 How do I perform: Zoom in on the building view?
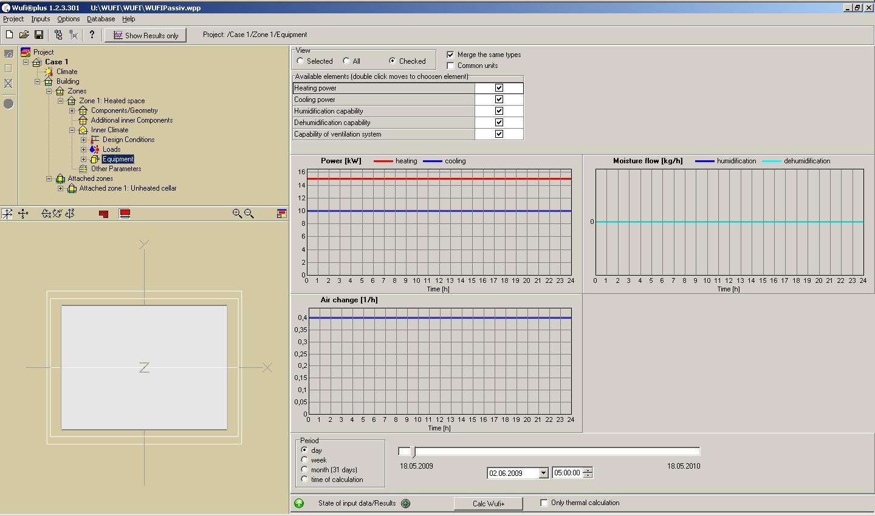pos(237,214)
